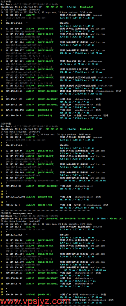Click the hostname ffm-b14-link.ip.twelve99.net
The image size is (126, 306).
[23, 88]
